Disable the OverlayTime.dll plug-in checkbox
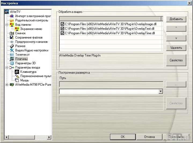This screenshot has width=193, height=143. (x=62, y=33)
